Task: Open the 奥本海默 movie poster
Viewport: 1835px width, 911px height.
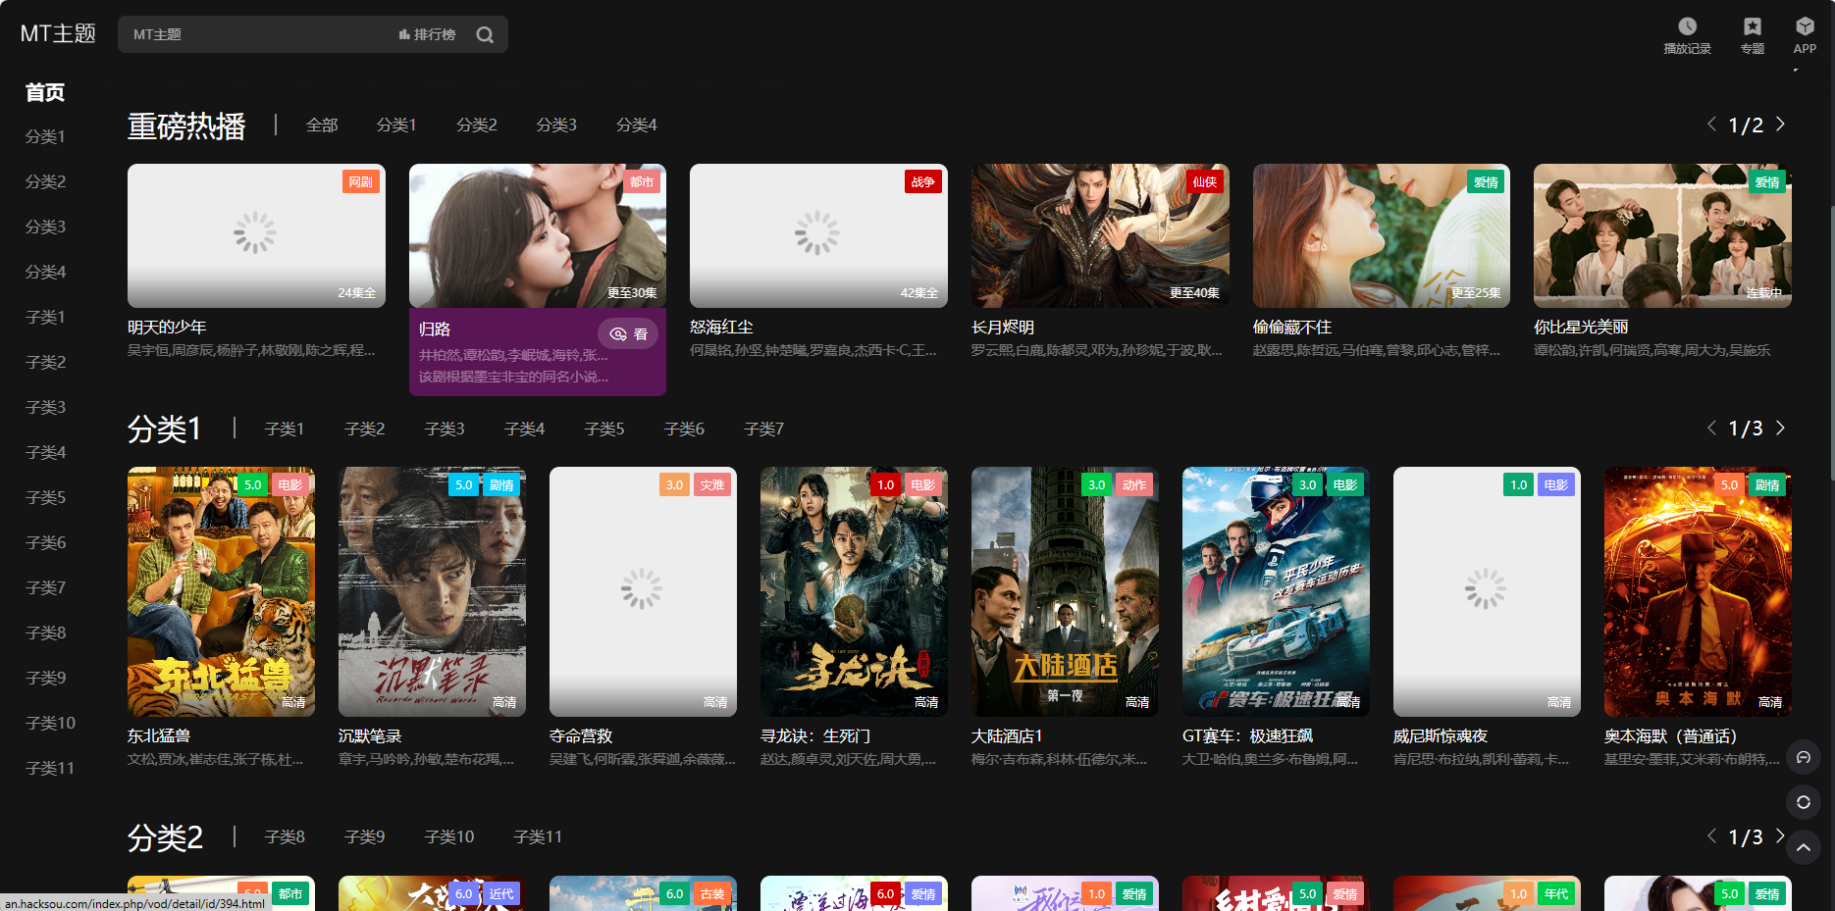Action: click(x=1698, y=591)
